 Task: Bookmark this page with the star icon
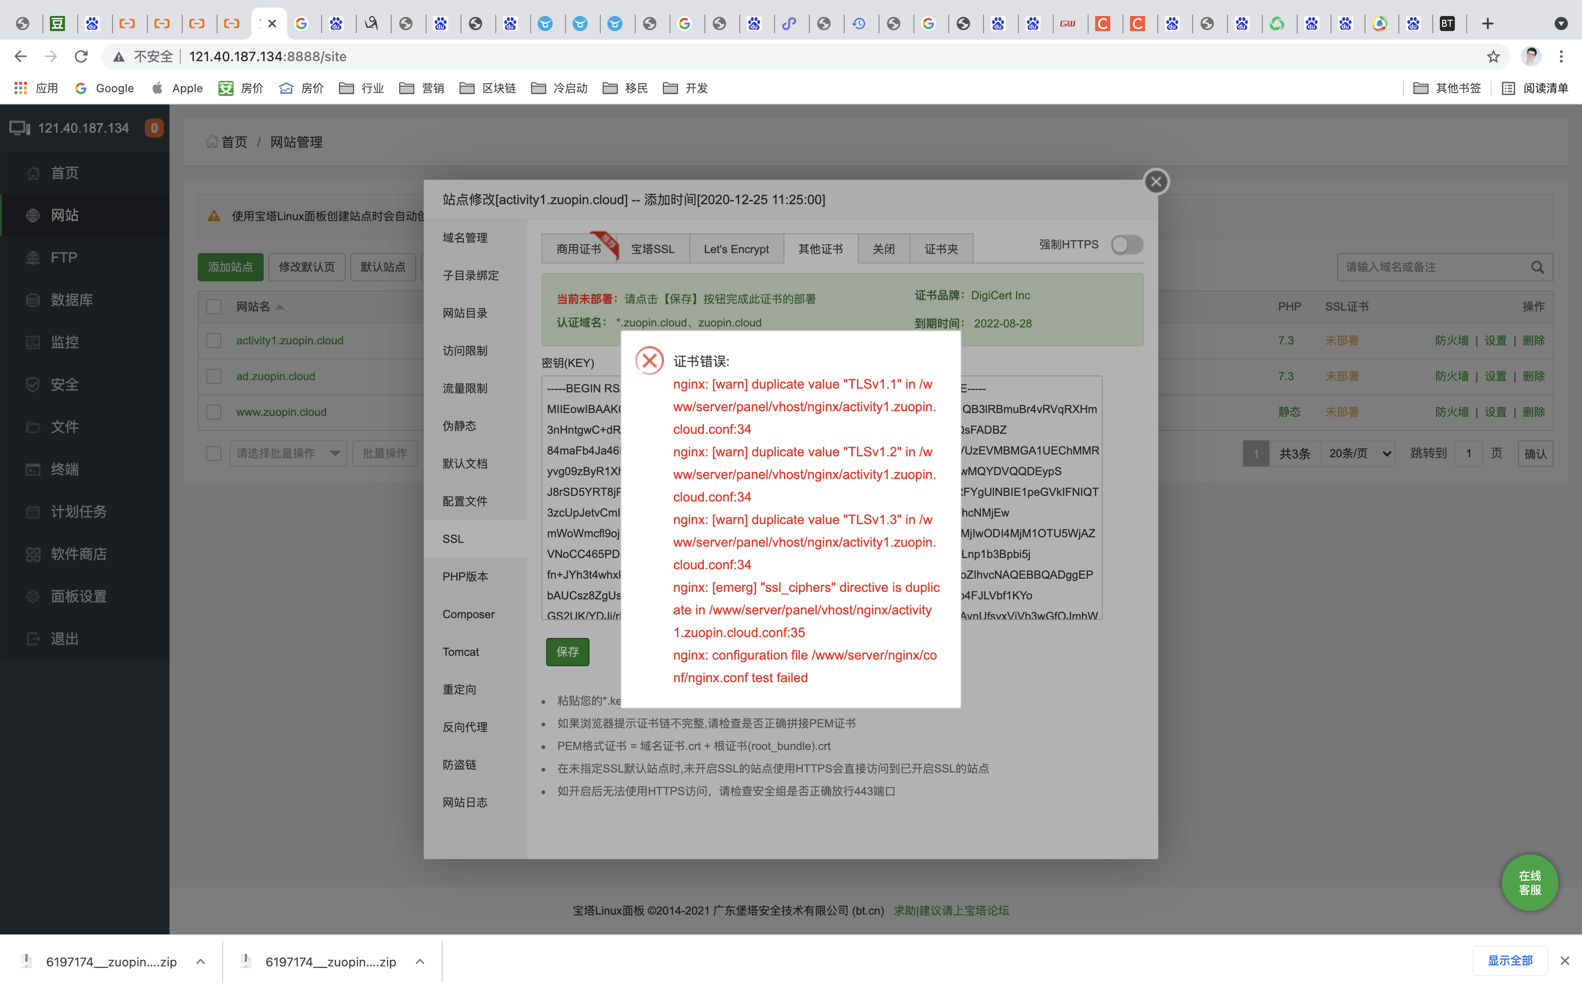point(1493,57)
